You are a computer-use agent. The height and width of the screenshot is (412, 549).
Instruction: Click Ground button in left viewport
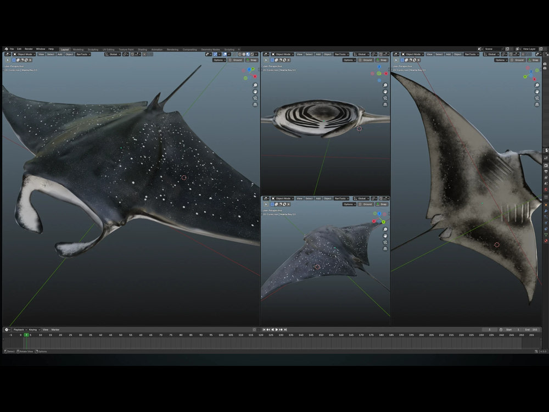click(236, 60)
